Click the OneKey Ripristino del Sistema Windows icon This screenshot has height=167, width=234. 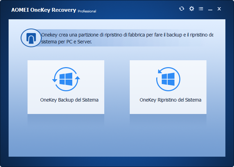pos(168,79)
